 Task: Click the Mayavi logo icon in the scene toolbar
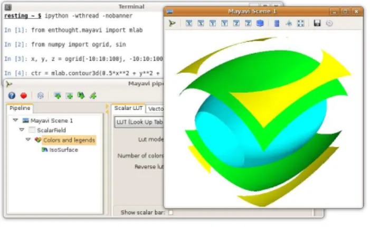coord(172,23)
